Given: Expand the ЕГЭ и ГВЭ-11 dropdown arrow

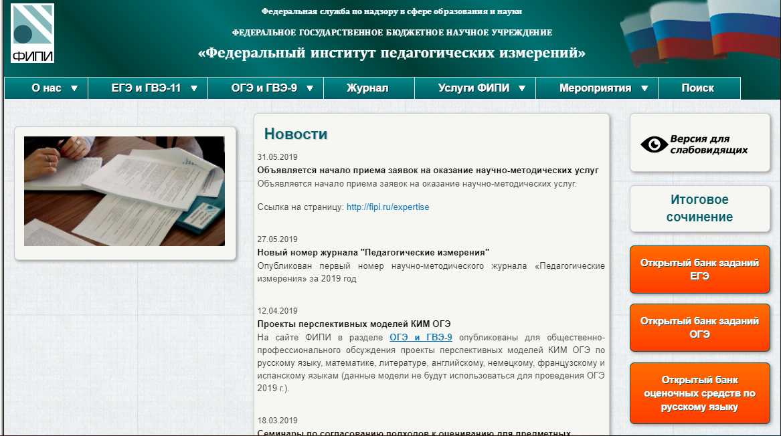Looking at the screenshot, I should 194,88.
